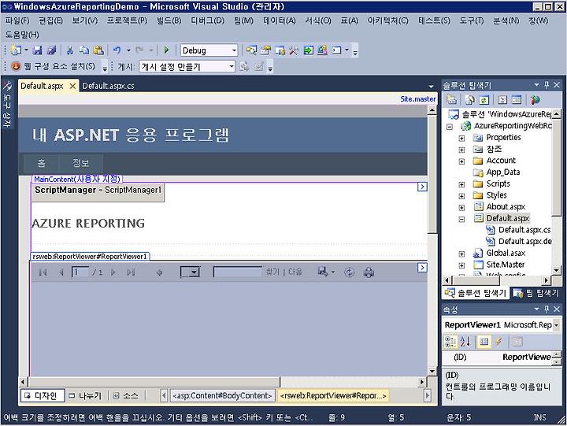Click the Site.master link
The width and height of the screenshot is (567, 426).
(x=417, y=99)
